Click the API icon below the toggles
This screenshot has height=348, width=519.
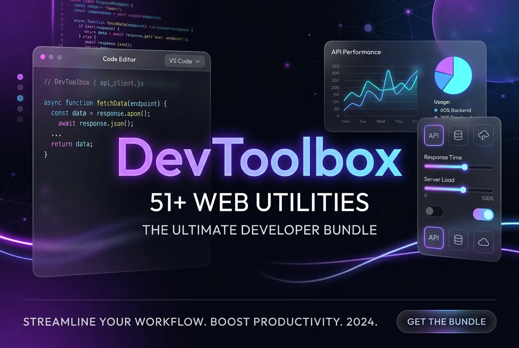[x=434, y=238]
